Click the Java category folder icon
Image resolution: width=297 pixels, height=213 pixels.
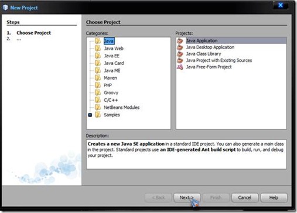click(x=98, y=41)
